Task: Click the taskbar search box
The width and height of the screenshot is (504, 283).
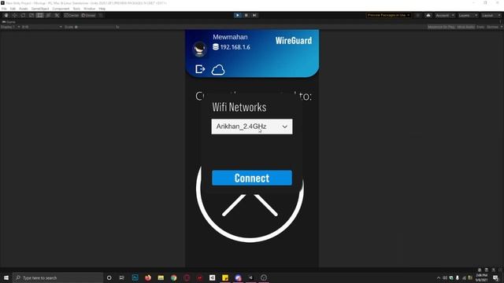Action: [57, 277]
